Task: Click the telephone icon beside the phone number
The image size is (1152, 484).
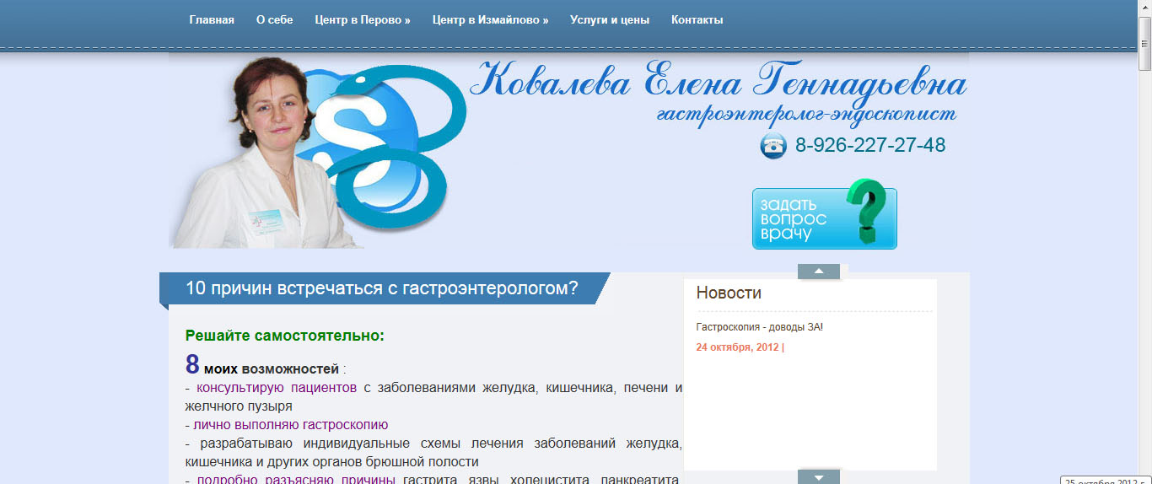Action: click(x=773, y=146)
